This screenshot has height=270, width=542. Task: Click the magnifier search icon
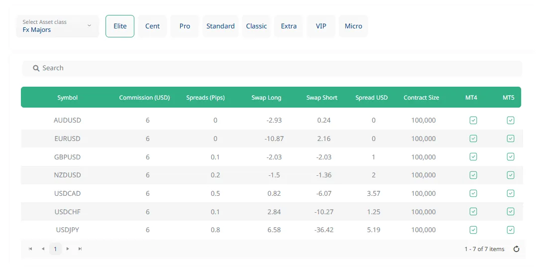tap(36, 68)
